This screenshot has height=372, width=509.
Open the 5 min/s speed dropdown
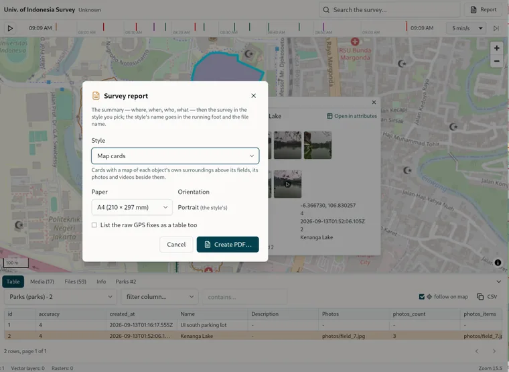point(466,28)
